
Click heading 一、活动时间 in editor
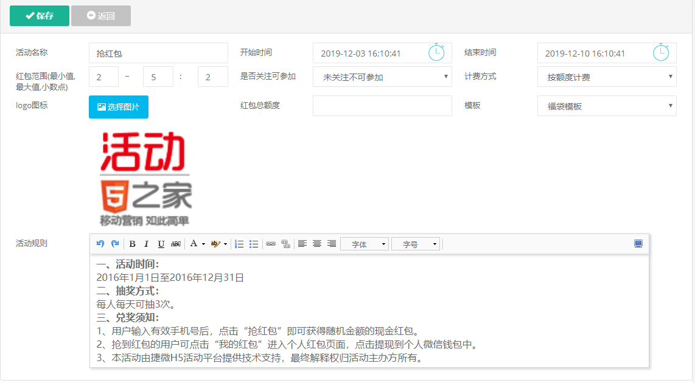pyautogui.click(x=128, y=264)
